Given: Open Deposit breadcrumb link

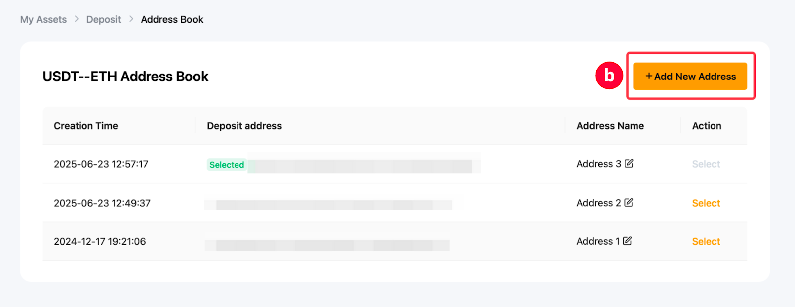Looking at the screenshot, I should pos(103,20).
